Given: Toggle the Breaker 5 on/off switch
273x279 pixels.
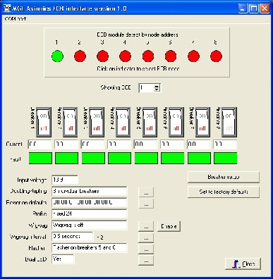Looking at the screenshot, I should tap(150, 122).
